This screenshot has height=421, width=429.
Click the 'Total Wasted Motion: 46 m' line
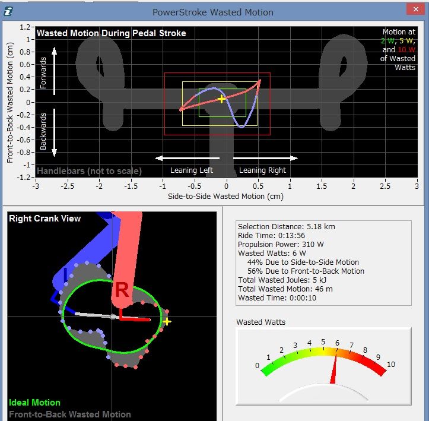(x=285, y=289)
